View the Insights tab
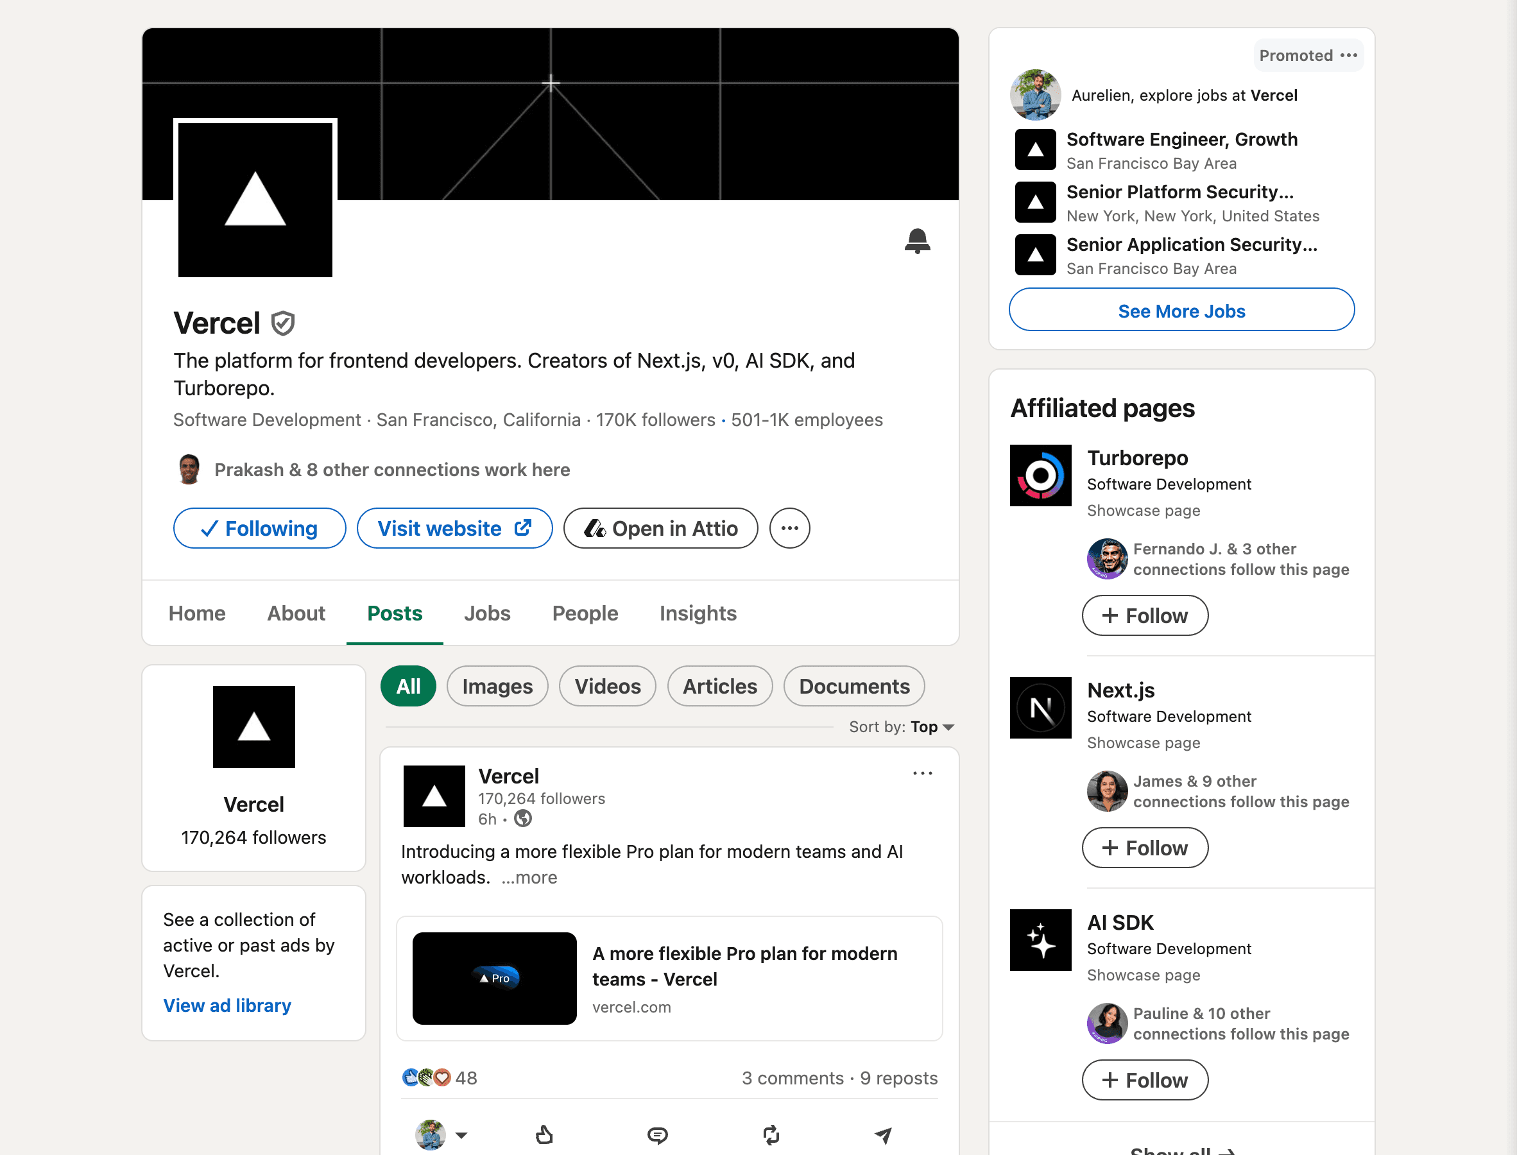1517x1155 pixels. click(x=698, y=613)
